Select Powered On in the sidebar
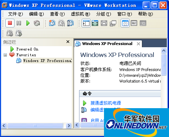Image resolution: width=169 pixels, height=137 pixels. [27, 49]
